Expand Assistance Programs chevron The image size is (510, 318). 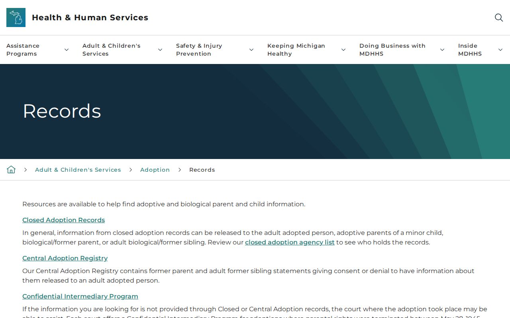click(x=67, y=50)
